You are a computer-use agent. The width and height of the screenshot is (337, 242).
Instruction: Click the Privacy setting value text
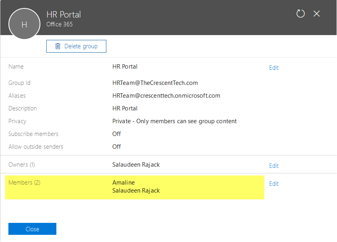[x=174, y=121]
